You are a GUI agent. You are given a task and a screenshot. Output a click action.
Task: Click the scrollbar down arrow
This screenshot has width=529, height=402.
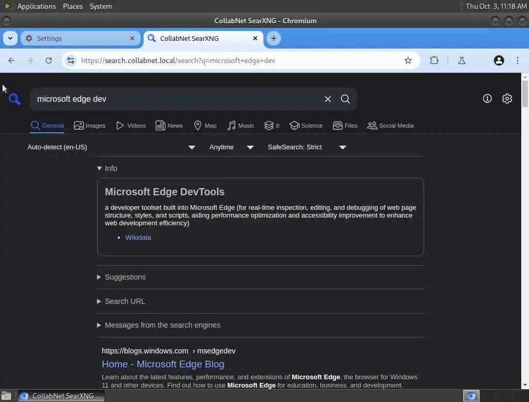pyautogui.click(x=525, y=385)
